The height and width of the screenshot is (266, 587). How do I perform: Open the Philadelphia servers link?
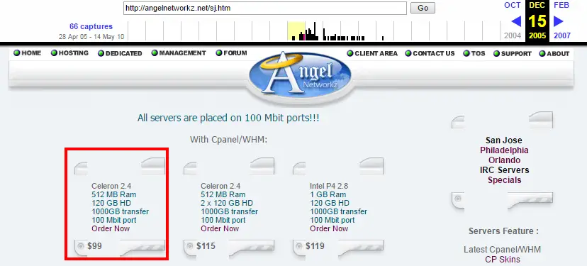pyautogui.click(x=504, y=150)
